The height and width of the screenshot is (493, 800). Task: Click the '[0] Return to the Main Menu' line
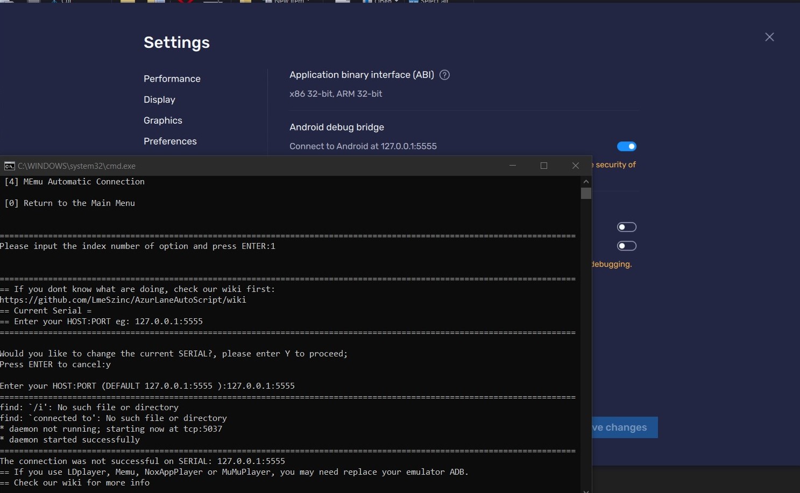(x=69, y=203)
